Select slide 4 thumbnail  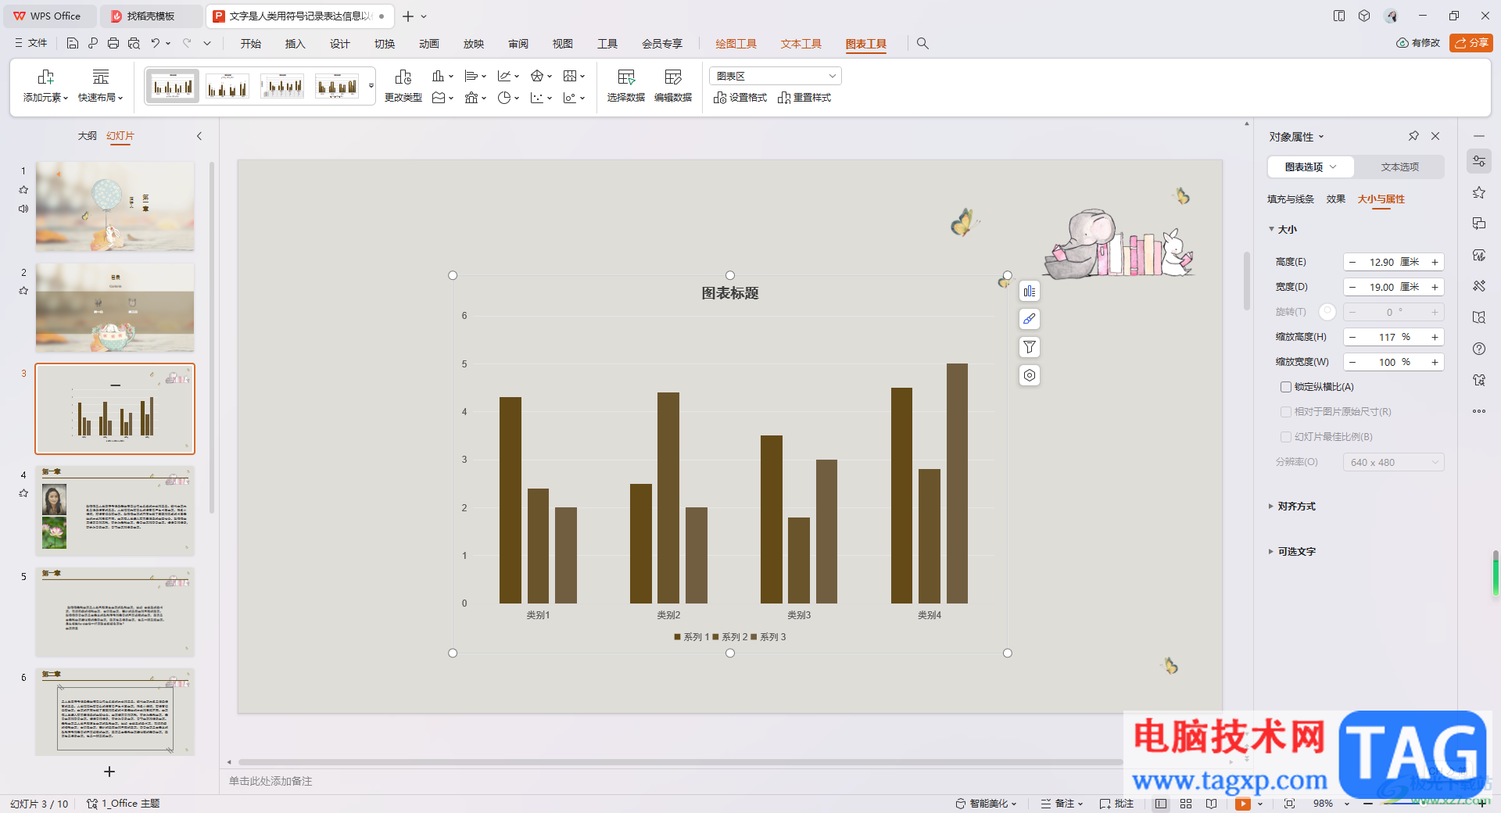(x=115, y=510)
